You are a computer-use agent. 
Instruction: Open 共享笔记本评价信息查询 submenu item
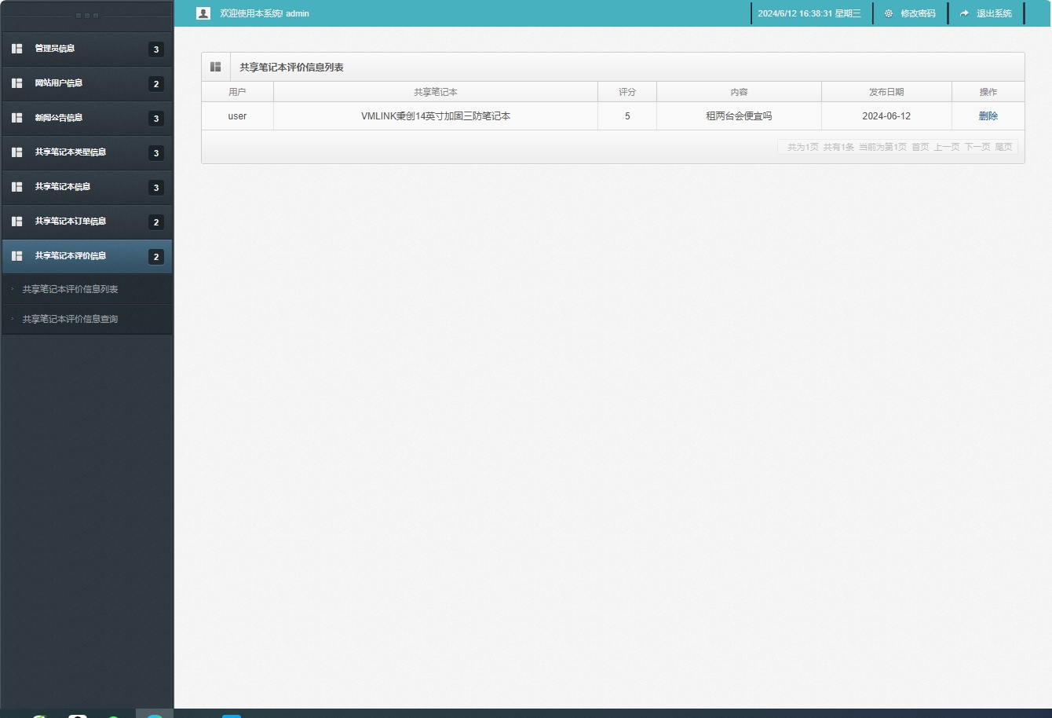(70, 319)
